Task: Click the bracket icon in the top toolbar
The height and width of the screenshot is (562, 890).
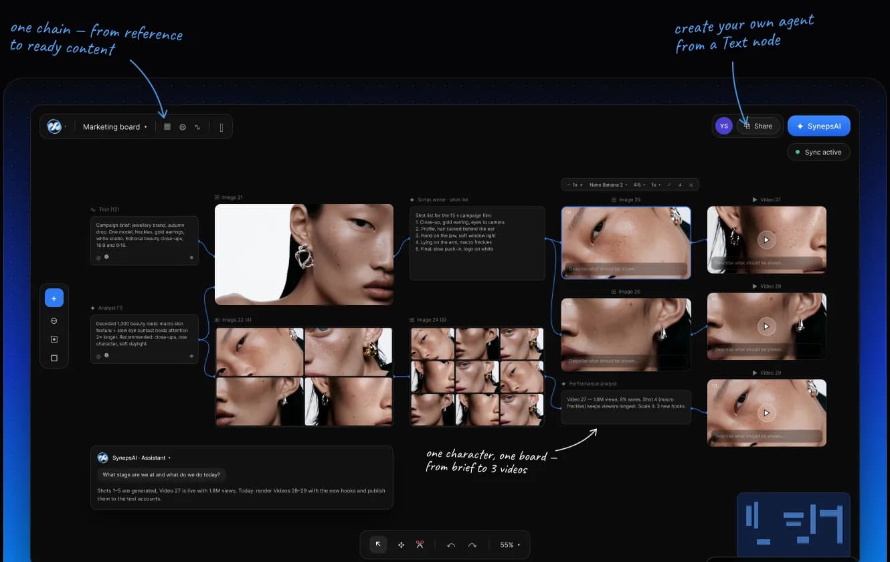Action: click(221, 127)
